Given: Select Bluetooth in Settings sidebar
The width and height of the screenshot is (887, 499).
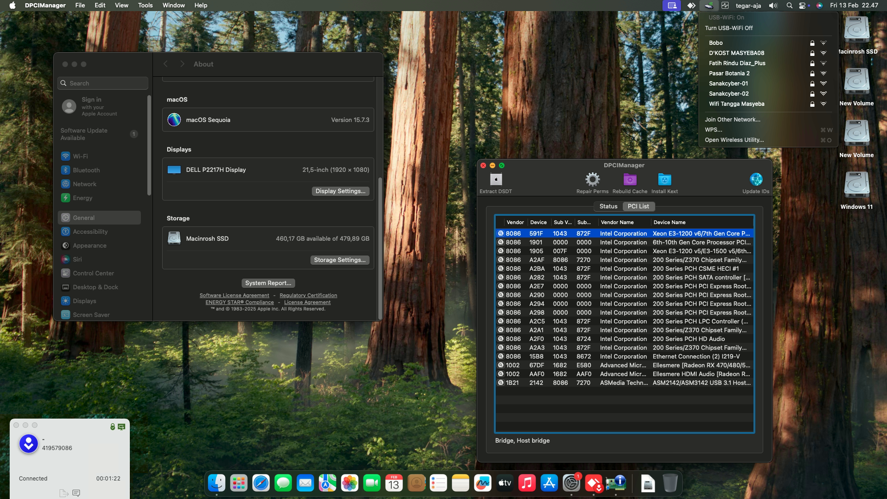Looking at the screenshot, I should point(99,170).
